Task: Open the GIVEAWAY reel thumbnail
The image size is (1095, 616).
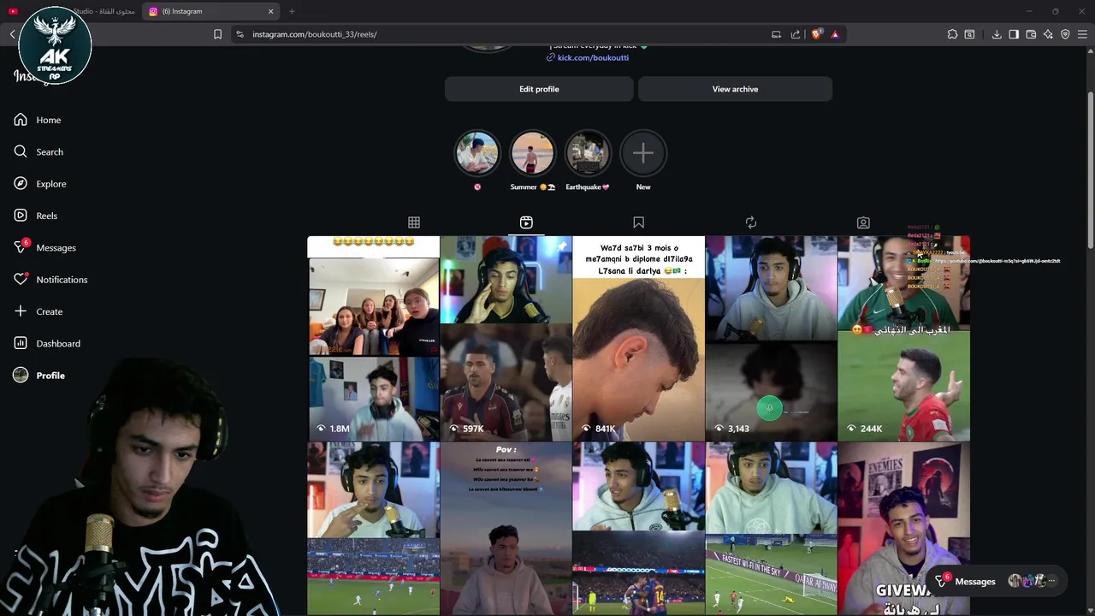Action: pos(903,529)
